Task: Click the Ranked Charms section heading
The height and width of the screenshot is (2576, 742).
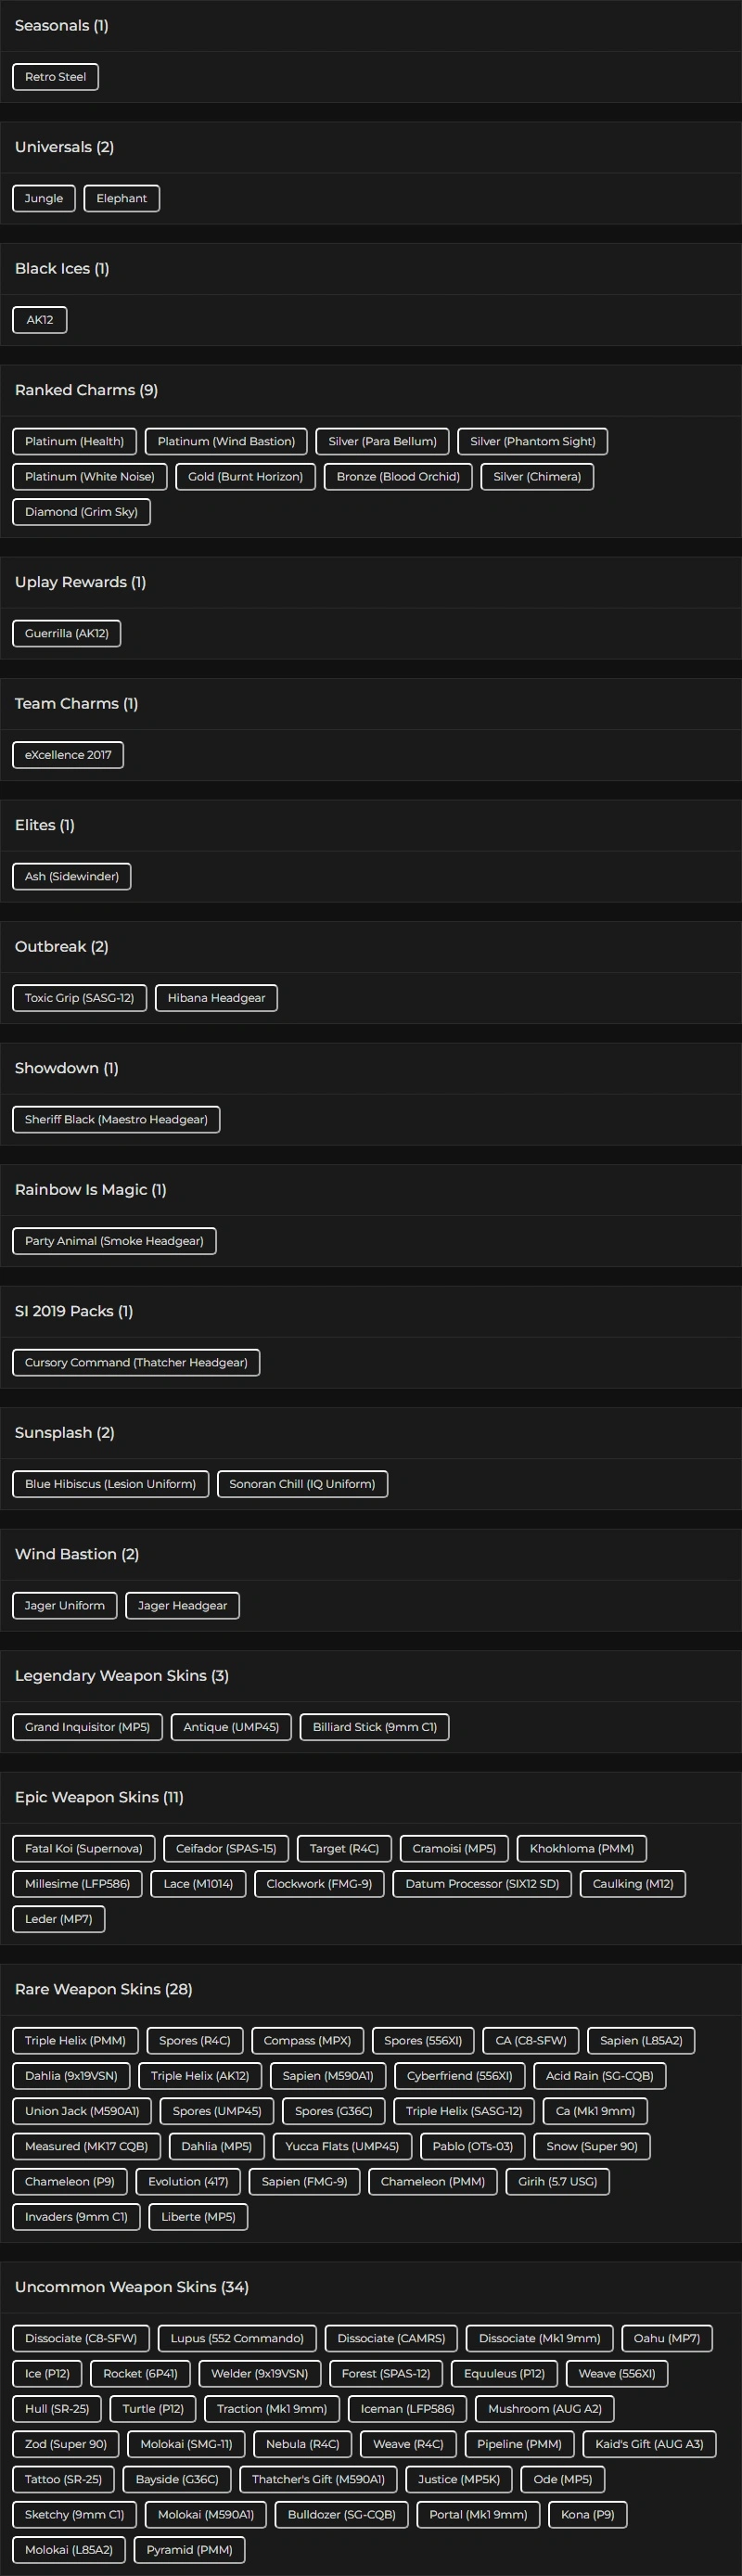Action: (86, 390)
